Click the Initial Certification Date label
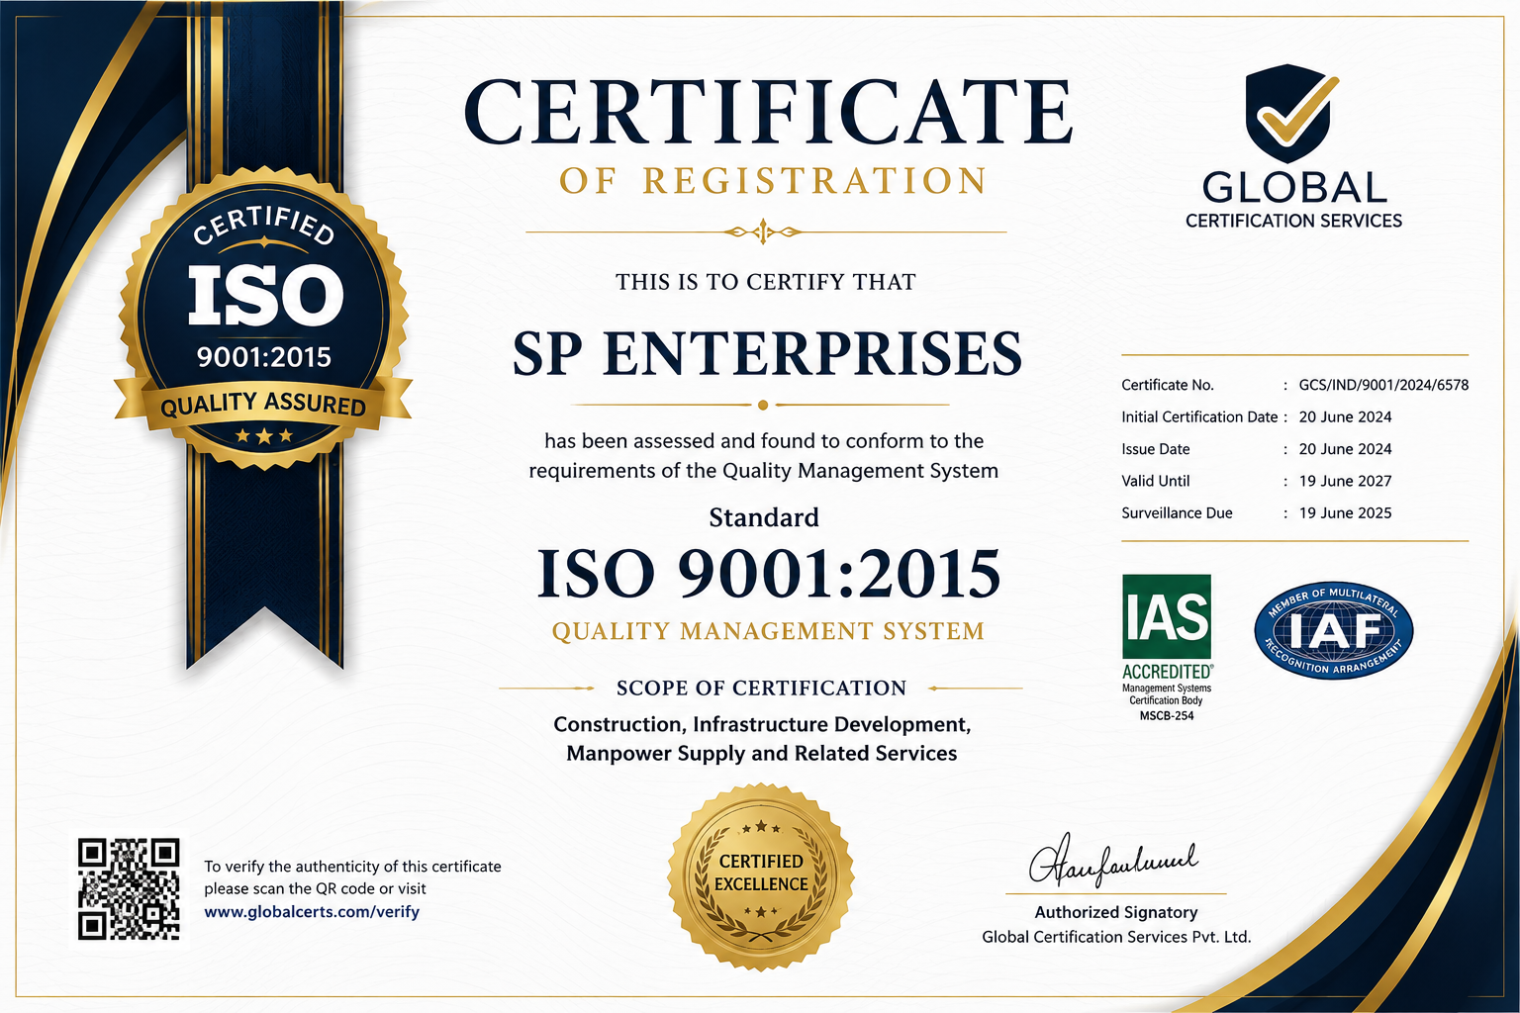The width and height of the screenshot is (1520, 1013). click(1199, 417)
